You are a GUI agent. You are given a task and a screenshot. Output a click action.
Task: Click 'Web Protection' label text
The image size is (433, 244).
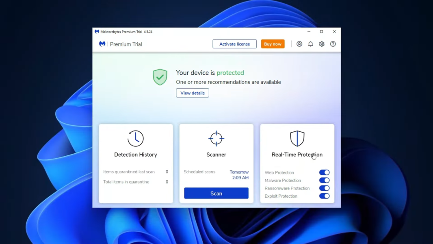tap(279, 172)
